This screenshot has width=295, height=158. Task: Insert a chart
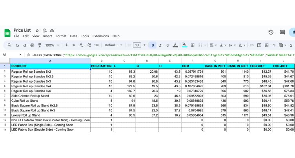click(267, 45)
